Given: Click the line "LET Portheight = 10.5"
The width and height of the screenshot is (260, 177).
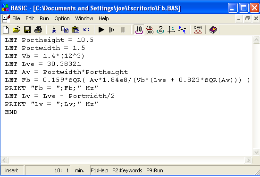Looking at the screenshot, I should [49, 40].
